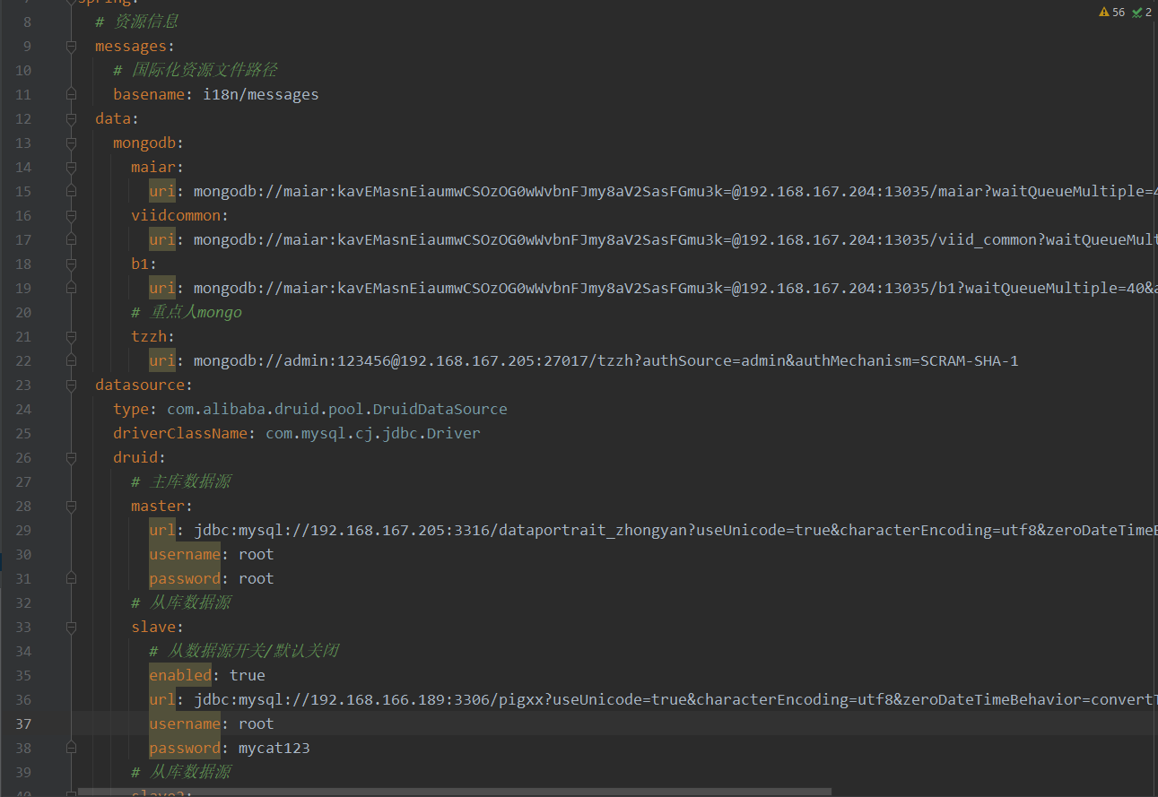Click the 'enabled' key on line 35
The width and height of the screenshot is (1158, 797).
click(180, 676)
